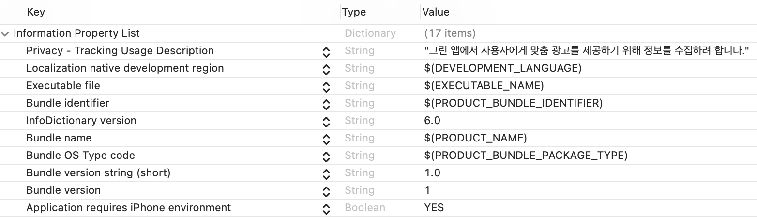Screen dimensions: 757x219
Task: Click stepper arrows for Bundle version string (short)
Action: coord(326,174)
